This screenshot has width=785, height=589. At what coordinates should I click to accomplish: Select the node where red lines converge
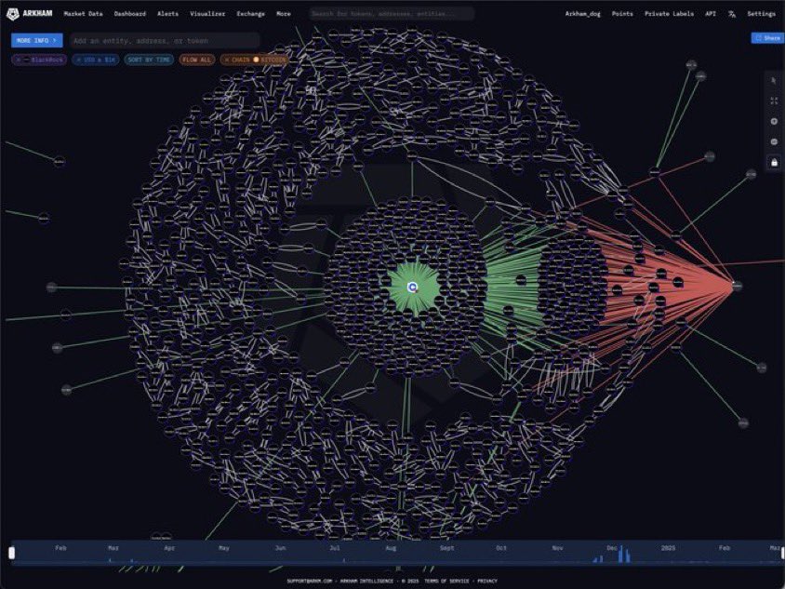tap(737, 286)
